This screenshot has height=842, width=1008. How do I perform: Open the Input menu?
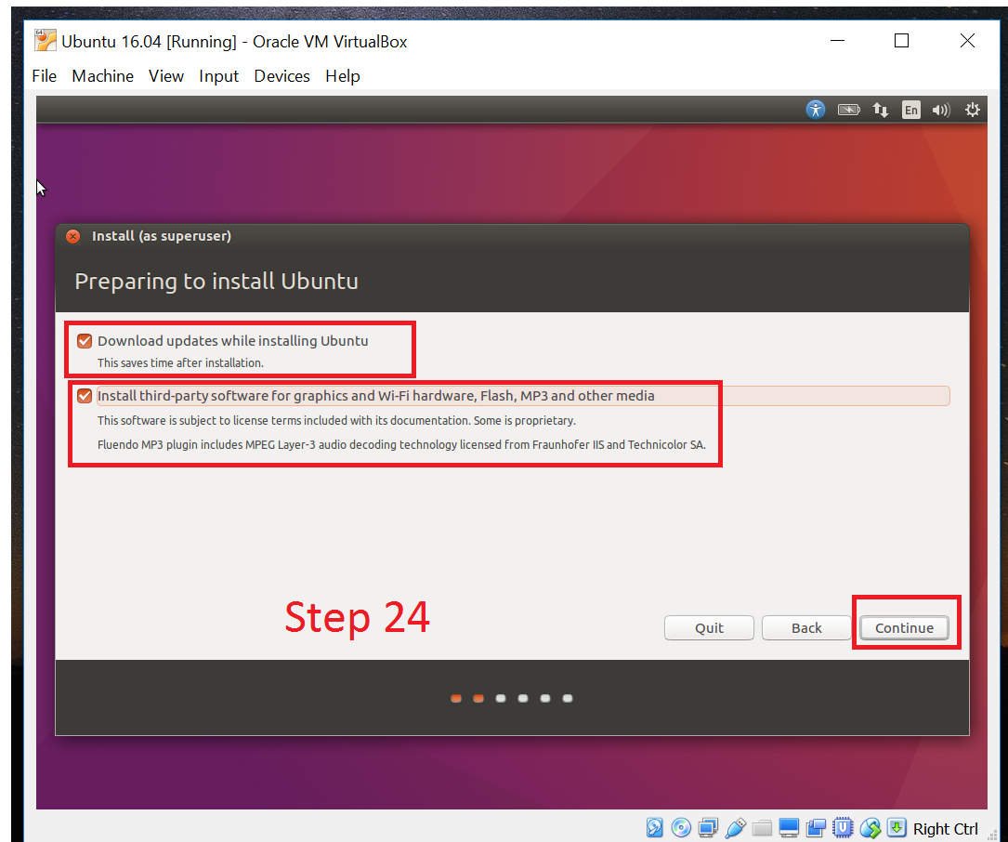click(218, 76)
